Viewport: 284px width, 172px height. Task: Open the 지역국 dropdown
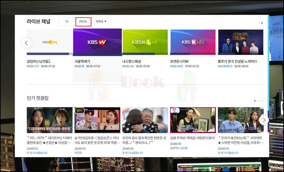coord(101,21)
